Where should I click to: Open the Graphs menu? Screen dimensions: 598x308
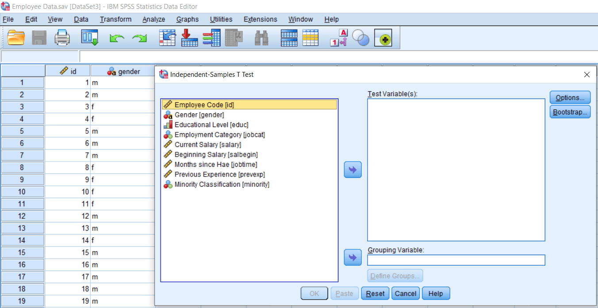click(188, 19)
